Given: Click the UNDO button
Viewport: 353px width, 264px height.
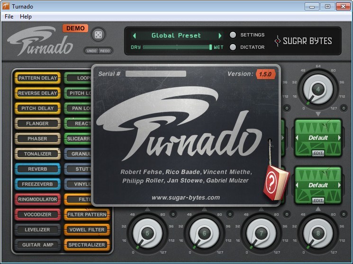Looking at the screenshot, I should [x=91, y=51].
